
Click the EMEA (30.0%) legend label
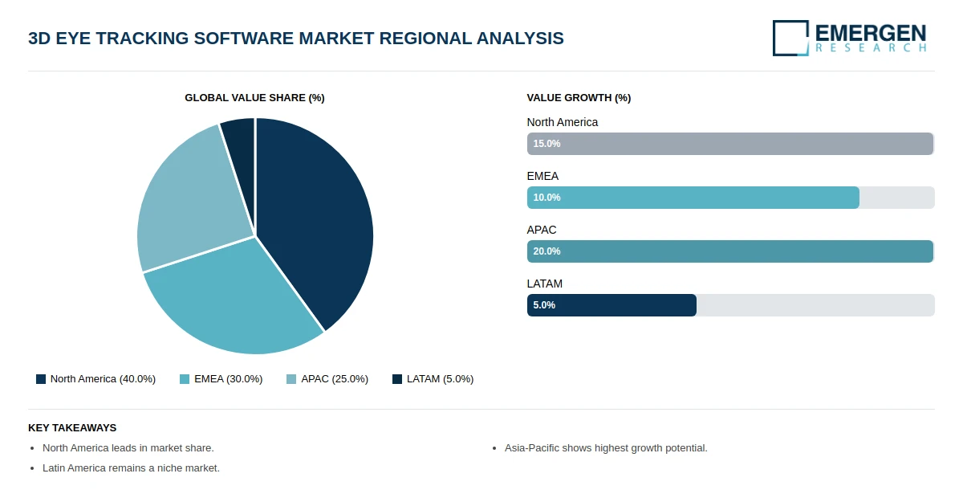[229, 379]
